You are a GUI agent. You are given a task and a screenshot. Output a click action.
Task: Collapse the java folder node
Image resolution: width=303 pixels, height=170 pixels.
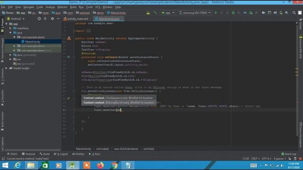tap(10, 33)
